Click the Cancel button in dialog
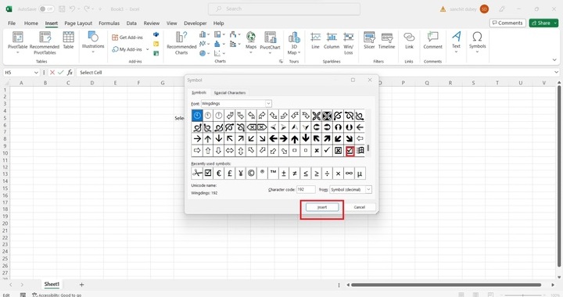 click(x=360, y=207)
